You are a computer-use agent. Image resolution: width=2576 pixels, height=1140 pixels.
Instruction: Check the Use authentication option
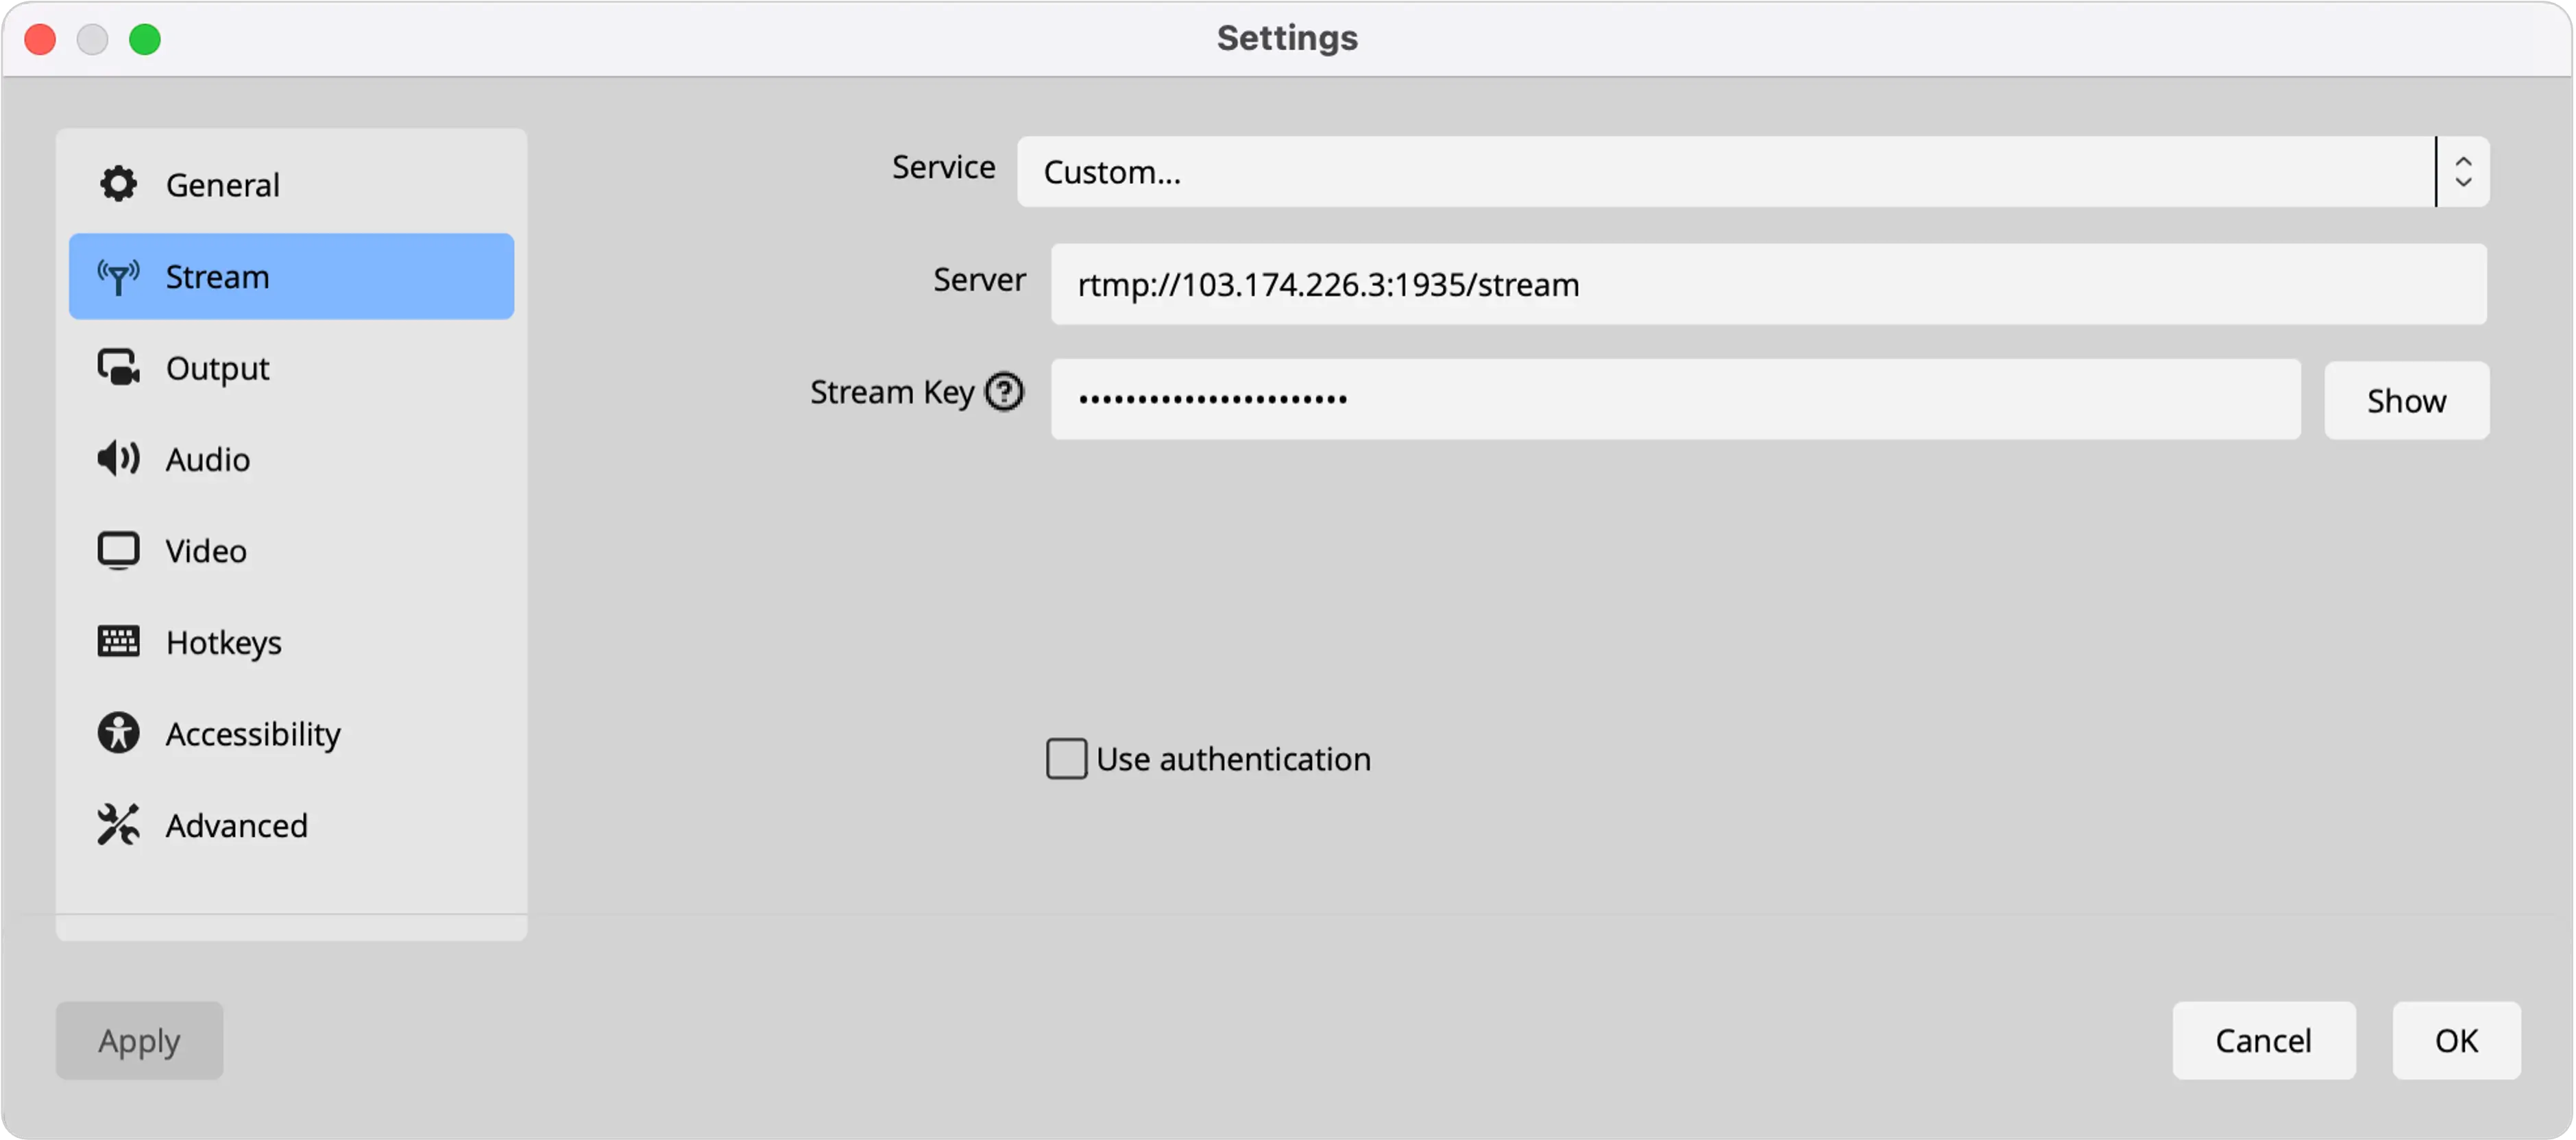(1066, 757)
